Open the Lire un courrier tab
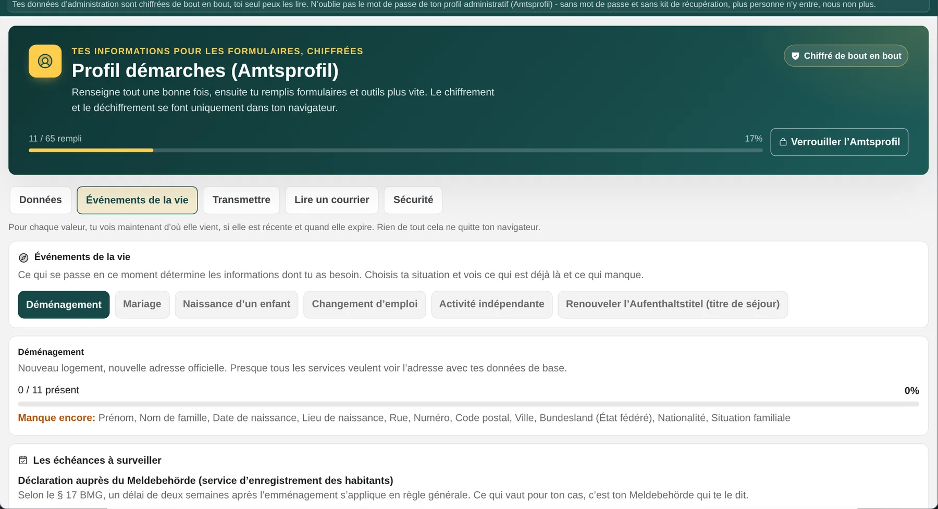This screenshot has width=938, height=509. 331,200
